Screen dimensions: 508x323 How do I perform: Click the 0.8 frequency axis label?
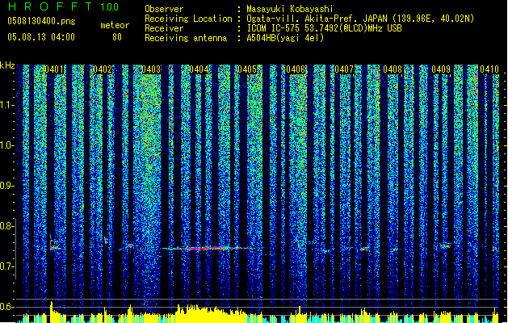7,226
